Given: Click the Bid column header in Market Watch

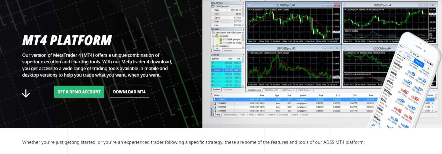Looking at the screenshot, I should (x=230, y=59).
